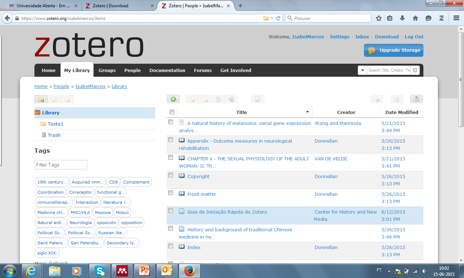Open the Trash icon in the library tree

tap(44, 135)
